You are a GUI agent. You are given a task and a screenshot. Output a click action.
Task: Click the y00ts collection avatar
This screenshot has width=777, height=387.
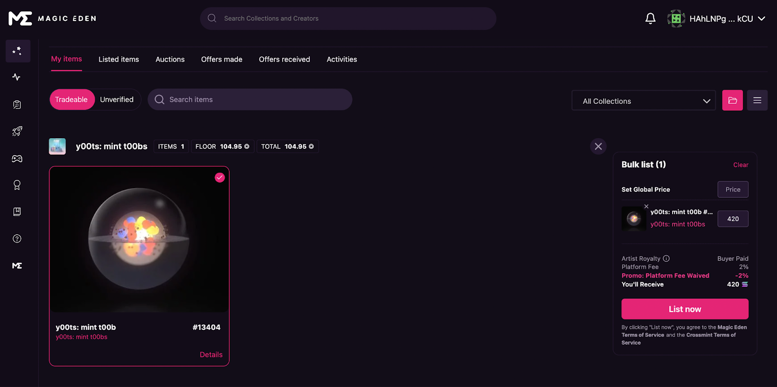pos(57,146)
